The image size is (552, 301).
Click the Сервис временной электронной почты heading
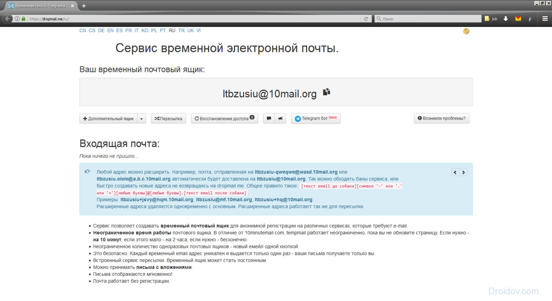tap(227, 48)
